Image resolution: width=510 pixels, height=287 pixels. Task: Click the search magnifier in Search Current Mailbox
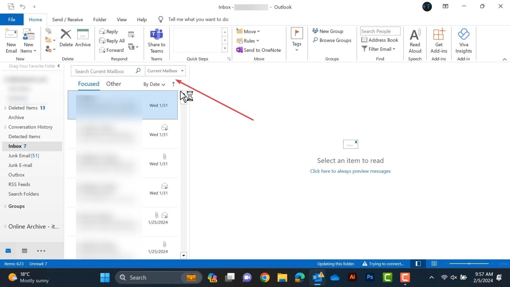click(138, 70)
